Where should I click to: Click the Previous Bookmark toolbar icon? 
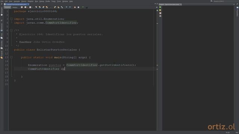pyautogui.click(x=55, y=7)
